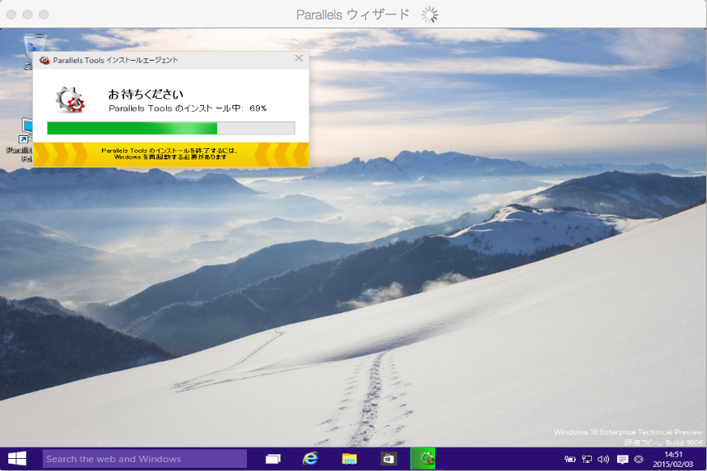This screenshot has height=471, width=707.
Task: Click the battery power tray icon
Action: 570,460
